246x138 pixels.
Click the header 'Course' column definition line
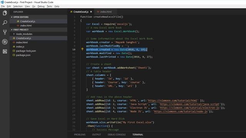(119, 82)
